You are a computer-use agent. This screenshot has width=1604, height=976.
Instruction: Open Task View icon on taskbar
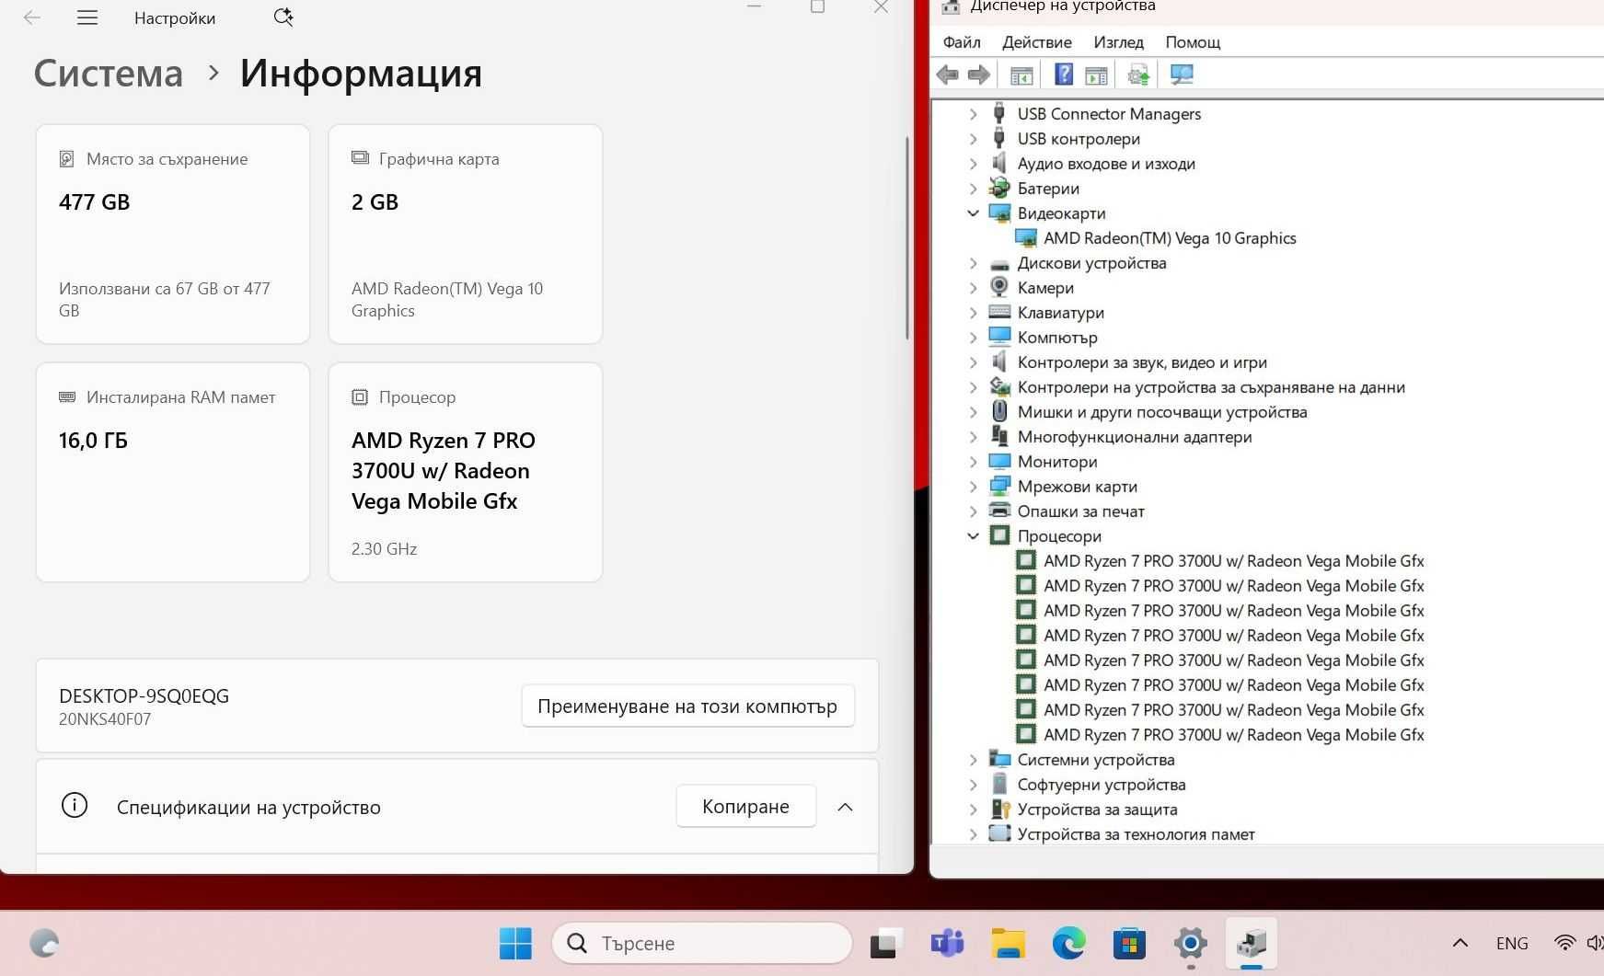884,944
